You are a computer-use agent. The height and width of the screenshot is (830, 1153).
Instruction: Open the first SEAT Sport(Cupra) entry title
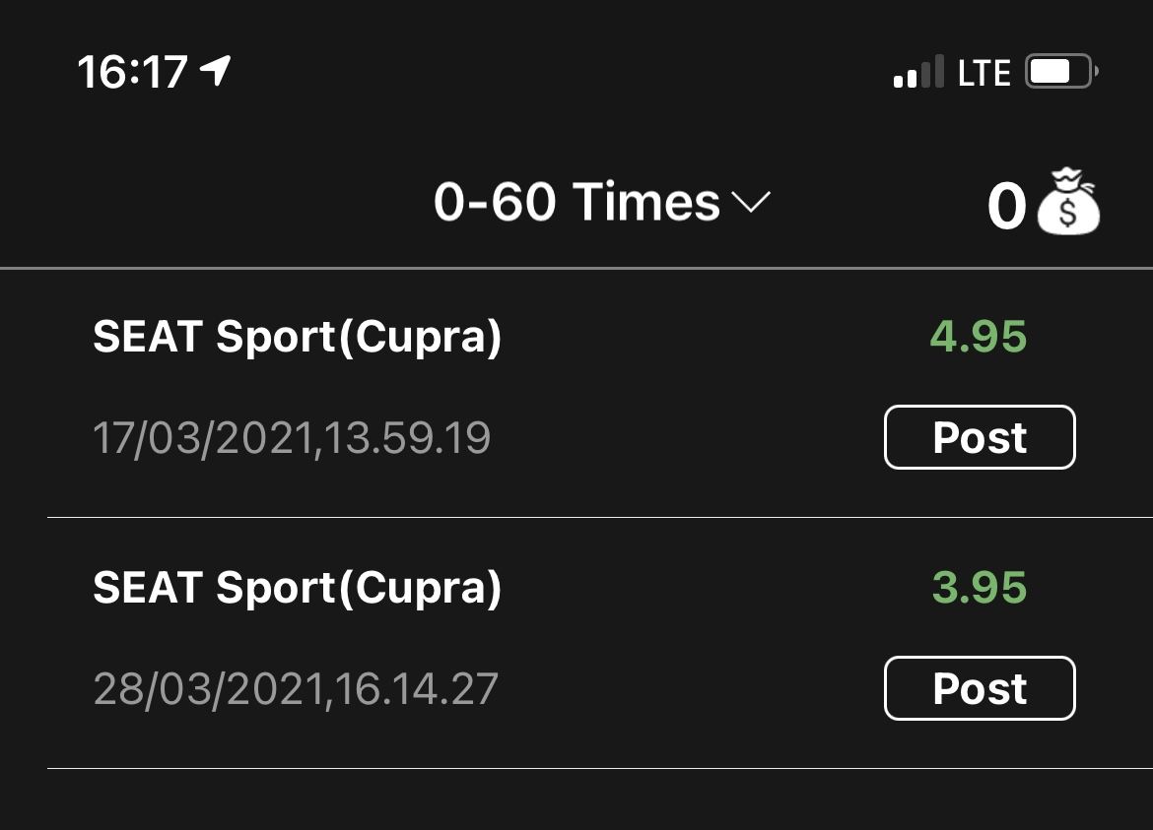pos(297,337)
